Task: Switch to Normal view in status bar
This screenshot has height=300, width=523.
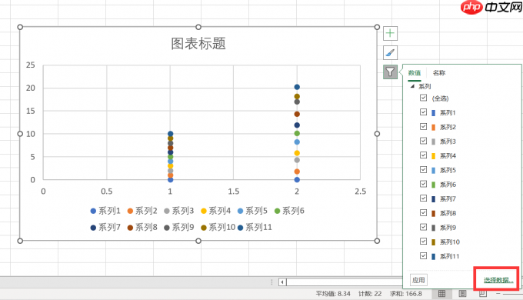Action: click(x=441, y=293)
